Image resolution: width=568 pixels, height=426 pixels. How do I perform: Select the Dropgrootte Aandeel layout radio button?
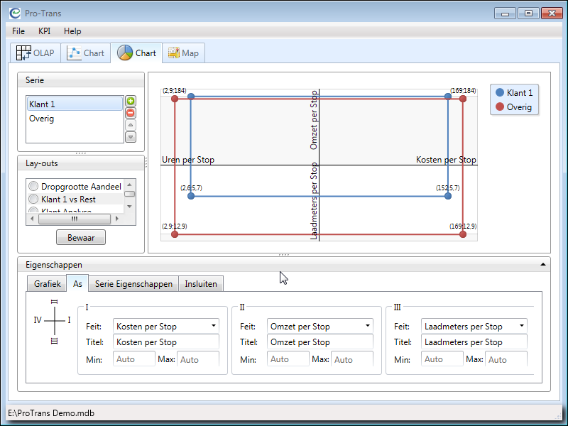33,187
